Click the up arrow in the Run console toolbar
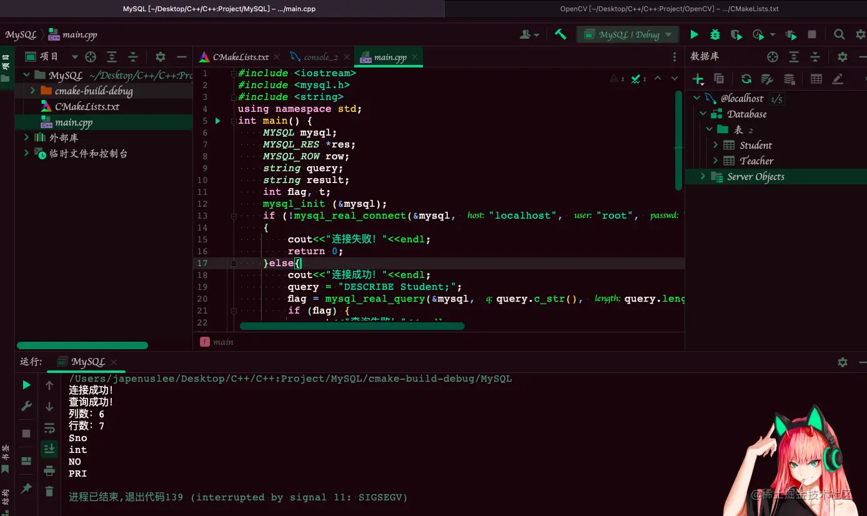 click(x=49, y=385)
